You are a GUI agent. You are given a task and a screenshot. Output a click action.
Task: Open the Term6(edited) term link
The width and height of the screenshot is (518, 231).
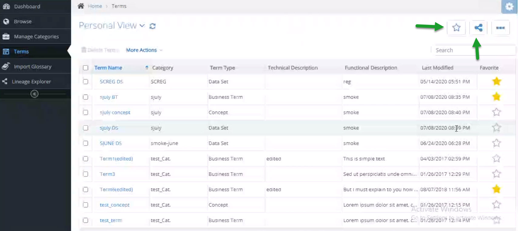pos(116,189)
